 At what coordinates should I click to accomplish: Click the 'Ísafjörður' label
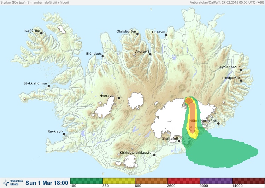pos(33,31)
